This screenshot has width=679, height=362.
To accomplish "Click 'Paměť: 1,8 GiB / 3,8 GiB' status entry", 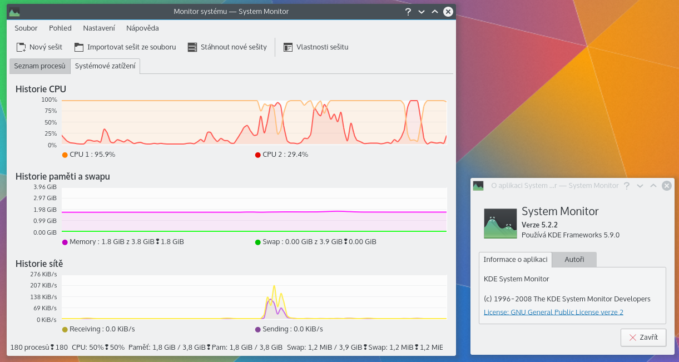I will pyautogui.click(x=166, y=348).
